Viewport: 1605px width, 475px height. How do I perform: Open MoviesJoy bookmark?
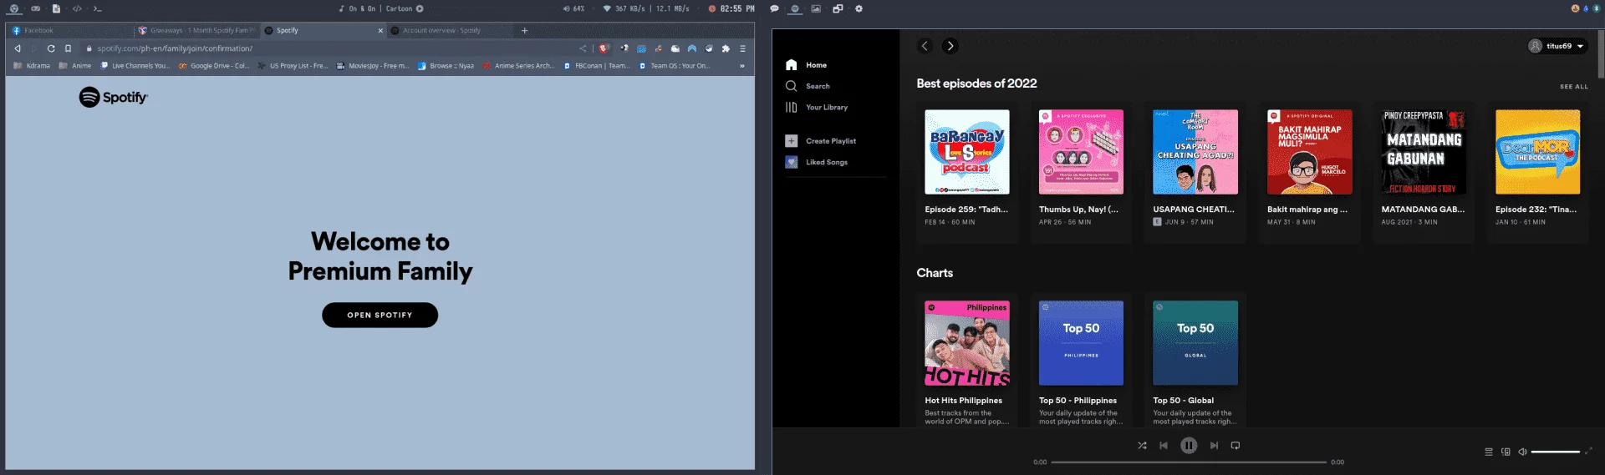tap(373, 66)
